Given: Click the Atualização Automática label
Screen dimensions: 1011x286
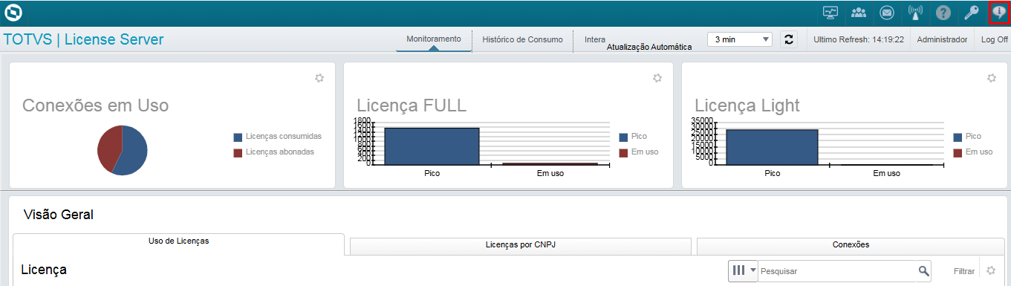Looking at the screenshot, I should point(649,47).
